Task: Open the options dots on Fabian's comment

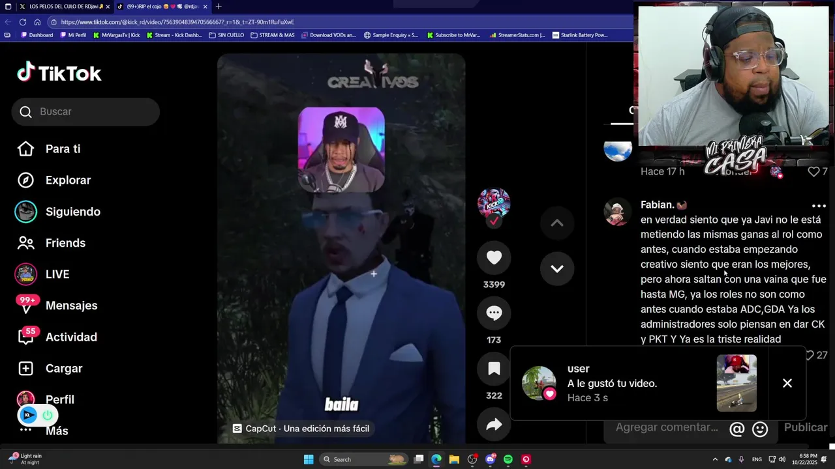Action: (819, 205)
